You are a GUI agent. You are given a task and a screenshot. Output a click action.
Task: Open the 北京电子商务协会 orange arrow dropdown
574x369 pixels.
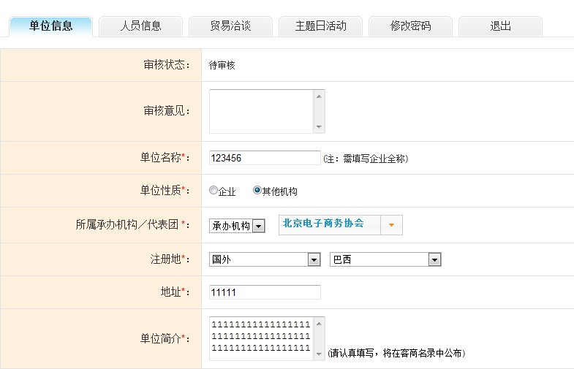tap(391, 225)
